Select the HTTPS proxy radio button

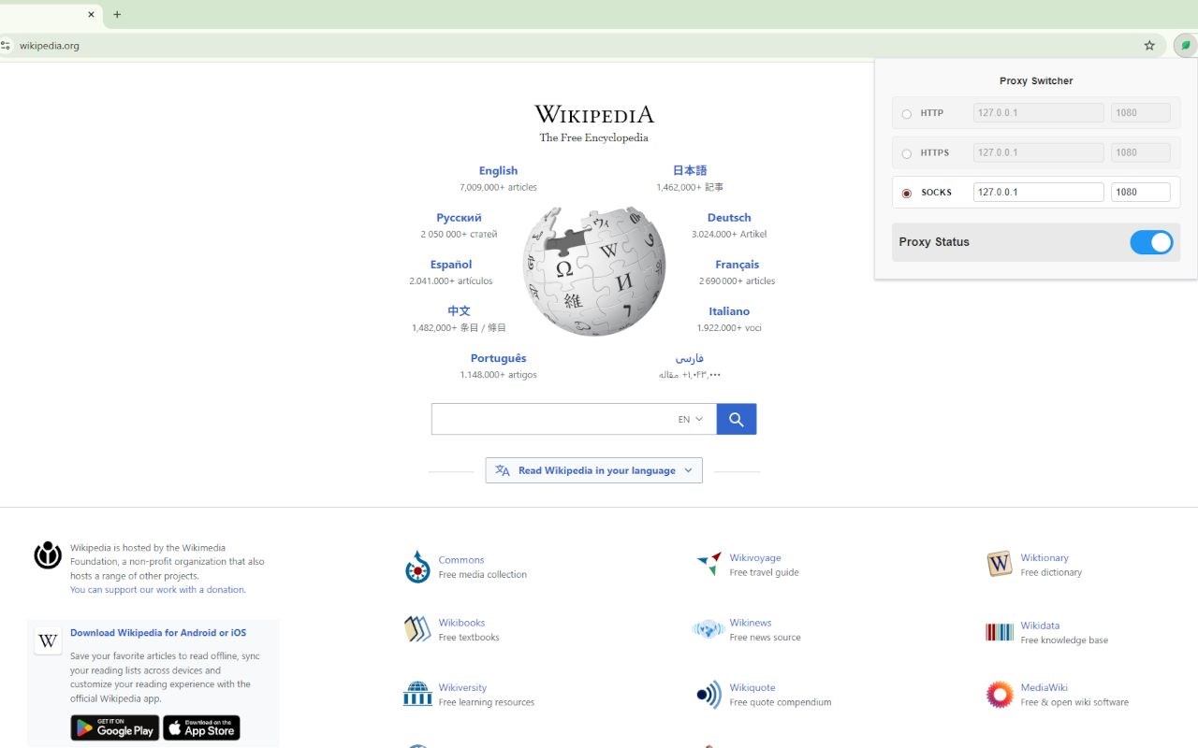906,153
